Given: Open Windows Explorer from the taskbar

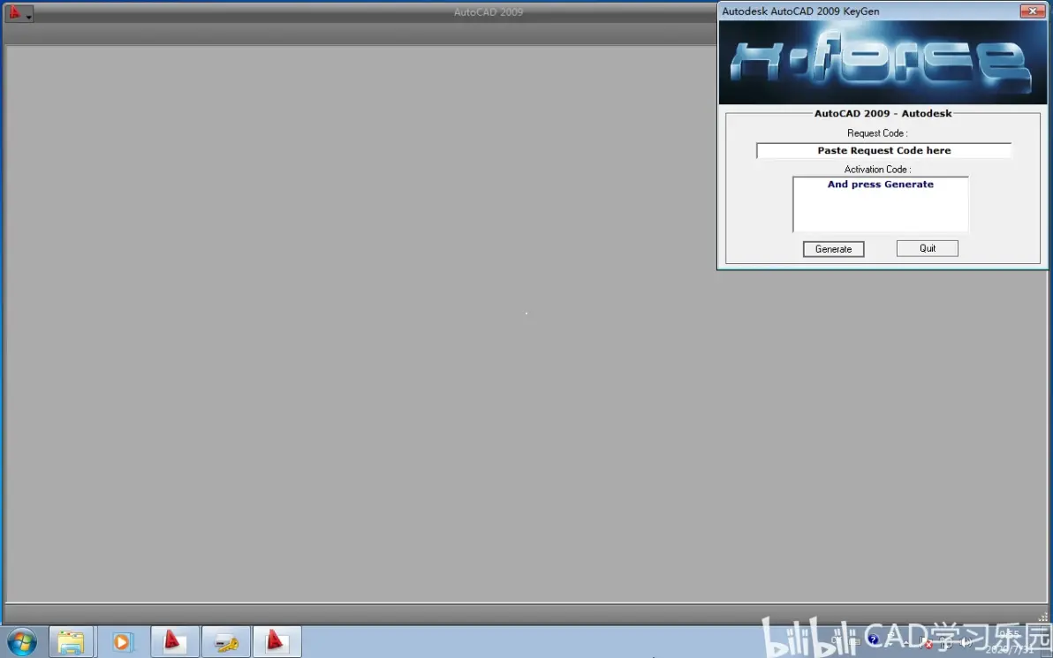Looking at the screenshot, I should [x=72, y=642].
